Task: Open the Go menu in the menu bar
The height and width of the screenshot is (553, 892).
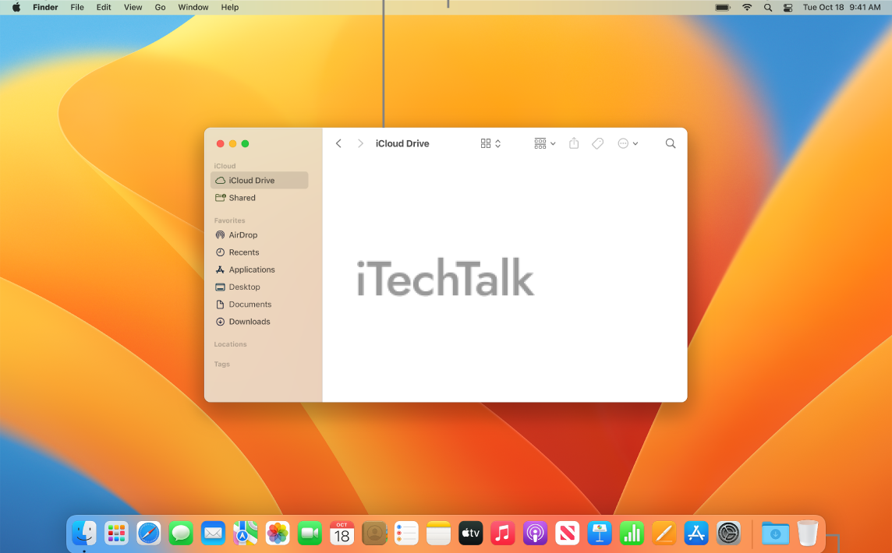Action: point(160,7)
